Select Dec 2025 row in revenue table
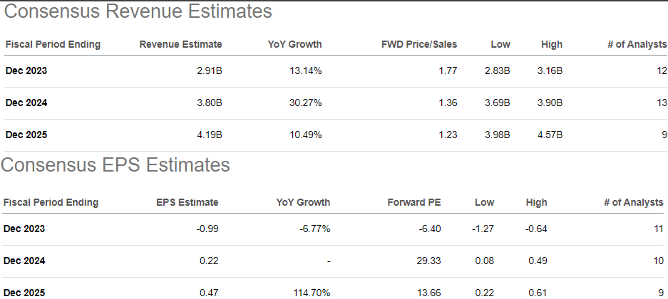Image resolution: width=668 pixels, height=299 pixels. (x=26, y=135)
